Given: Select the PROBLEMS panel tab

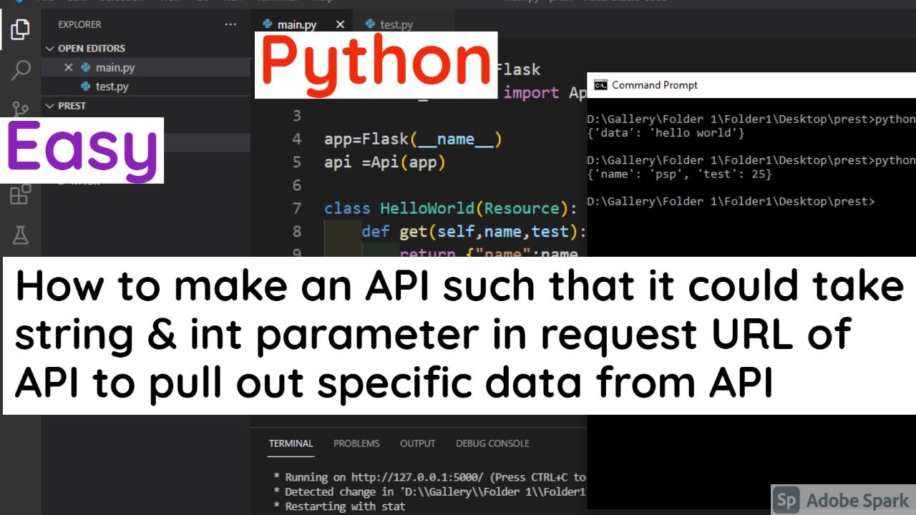Looking at the screenshot, I should [356, 443].
